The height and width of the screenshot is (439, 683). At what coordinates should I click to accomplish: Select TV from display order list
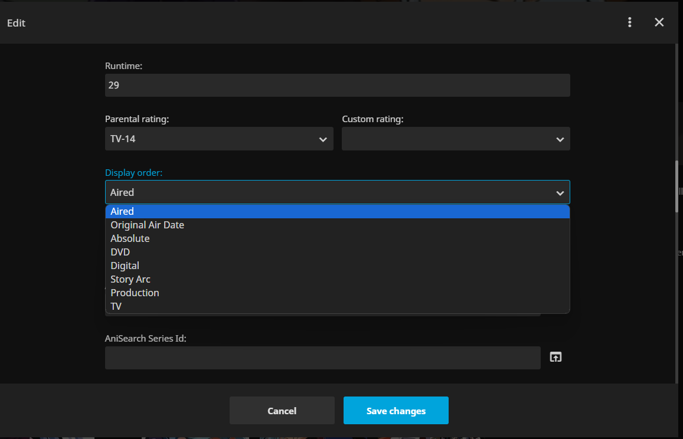(x=116, y=306)
